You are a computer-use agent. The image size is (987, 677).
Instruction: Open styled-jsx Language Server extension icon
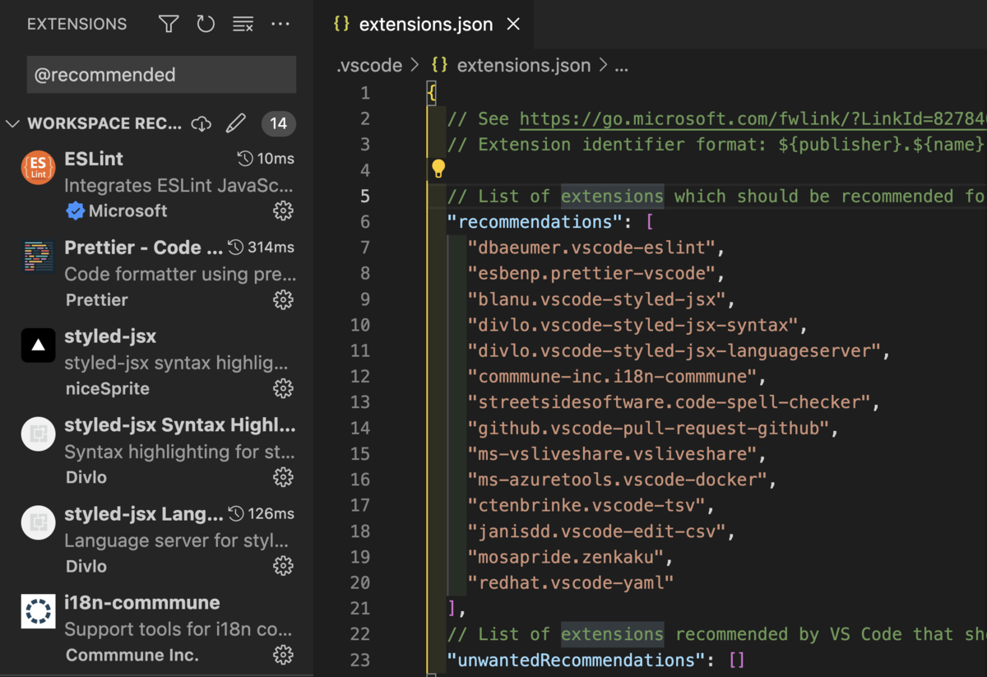(38, 523)
